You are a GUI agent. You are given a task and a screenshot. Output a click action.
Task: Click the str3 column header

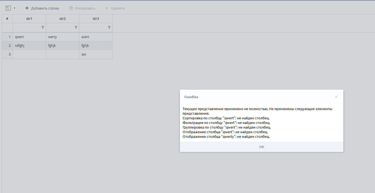pos(96,19)
